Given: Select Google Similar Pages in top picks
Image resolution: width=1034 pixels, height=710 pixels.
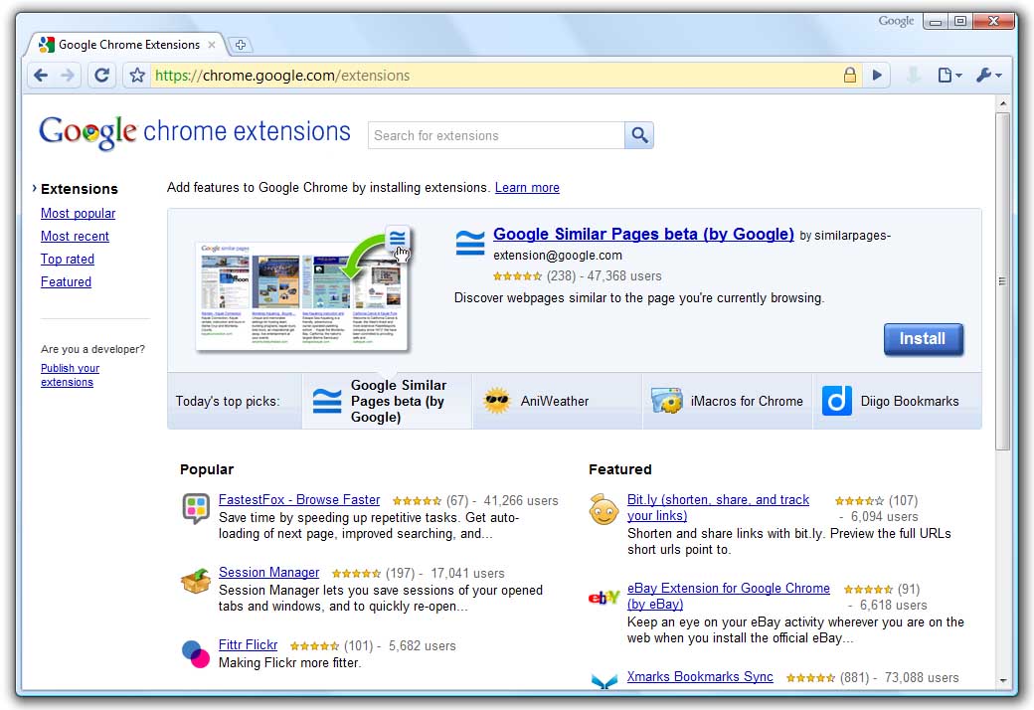Looking at the screenshot, I should tap(387, 401).
